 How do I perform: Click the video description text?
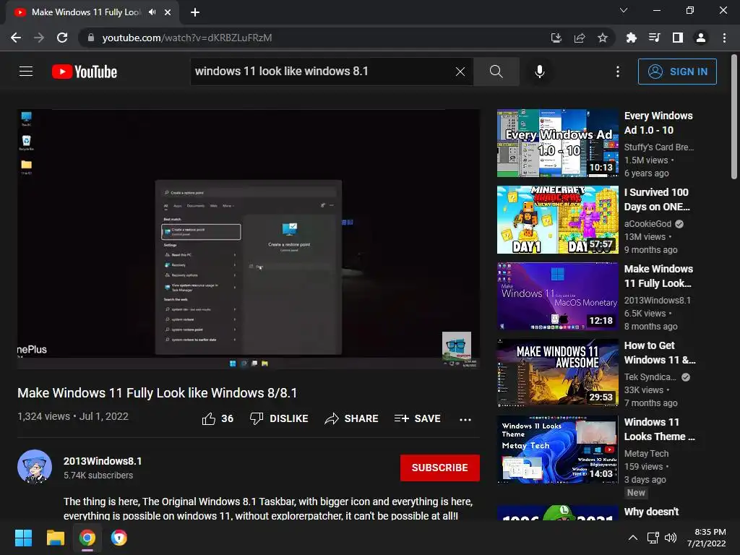click(268, 509)
